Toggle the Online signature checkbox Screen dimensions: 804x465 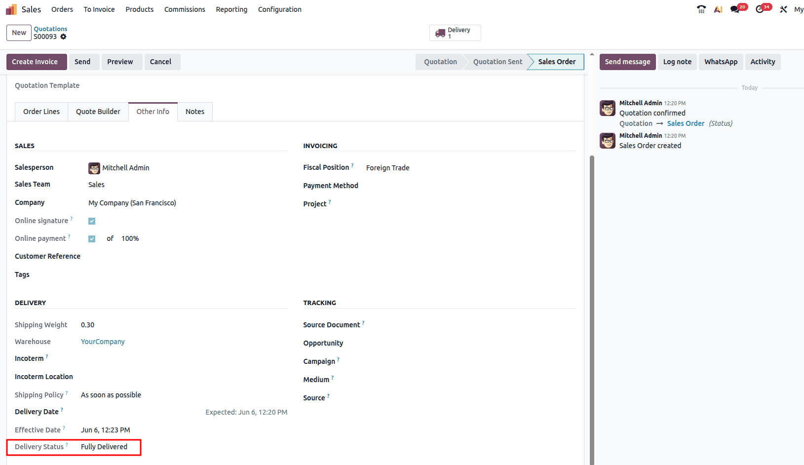(92, 221)
